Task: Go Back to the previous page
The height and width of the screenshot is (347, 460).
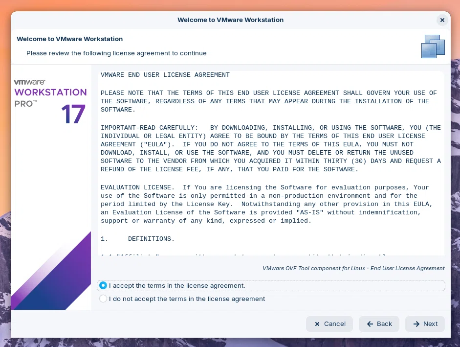Action: pos(379,324)
